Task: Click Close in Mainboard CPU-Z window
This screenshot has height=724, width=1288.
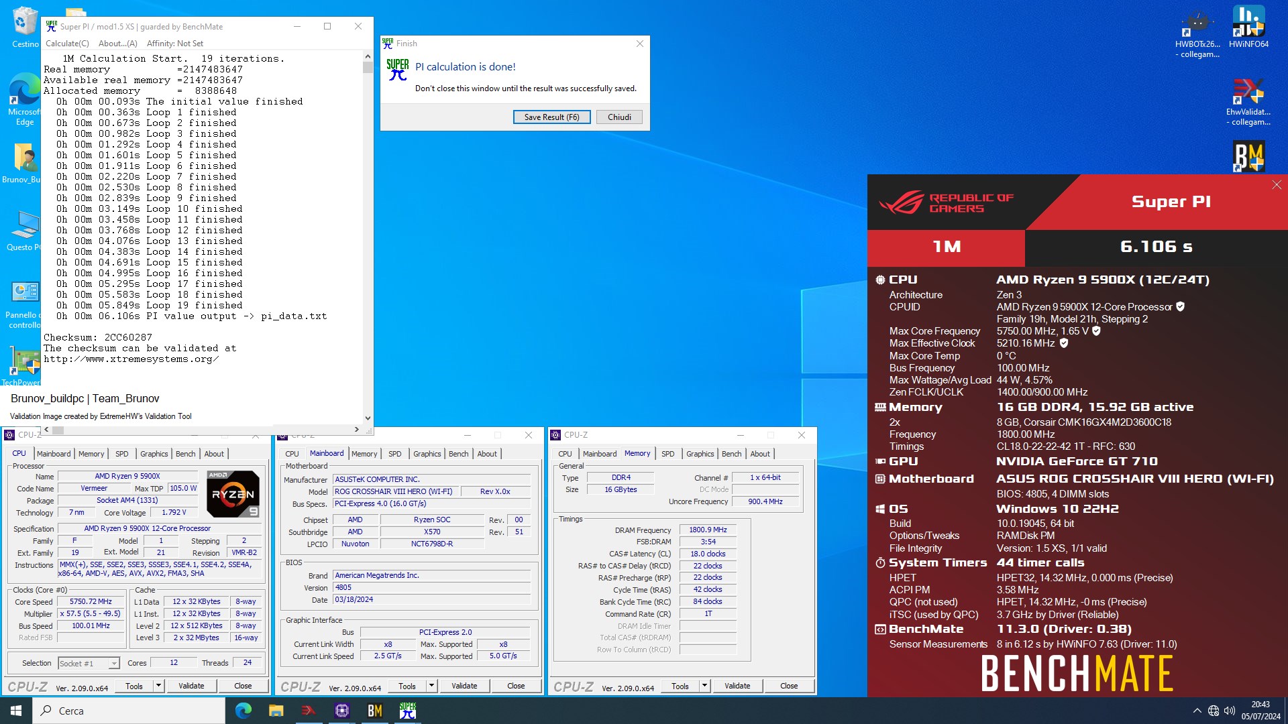Action: coord(516,686)
